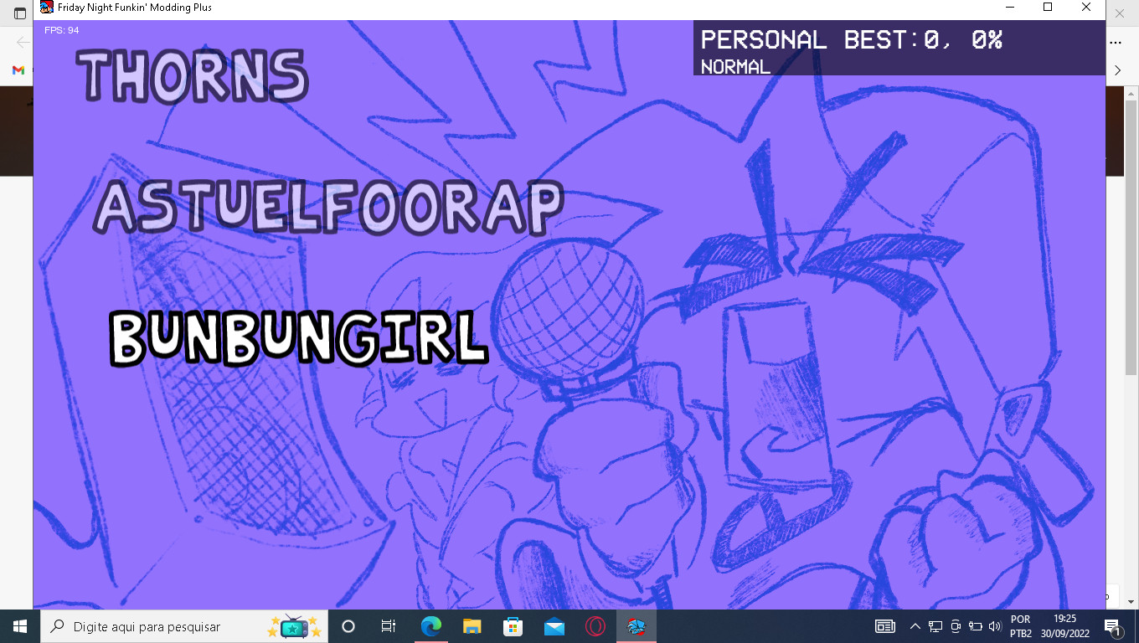This screenshot has width=1139, height=643.
Task: Open the browser's three-dots settings menu
Action: pyautogui.click(x=1116, y=43)
